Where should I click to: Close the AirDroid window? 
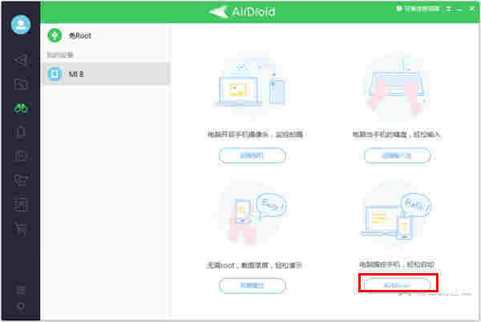pos(472,9)
